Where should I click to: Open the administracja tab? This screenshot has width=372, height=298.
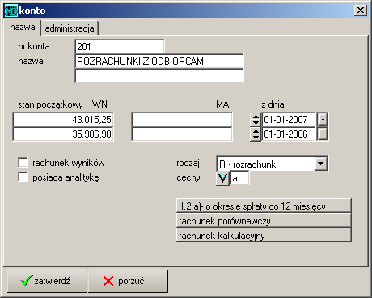tap(70, 28)
